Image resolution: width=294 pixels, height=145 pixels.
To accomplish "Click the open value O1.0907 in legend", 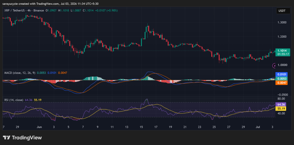I will 51,11.
